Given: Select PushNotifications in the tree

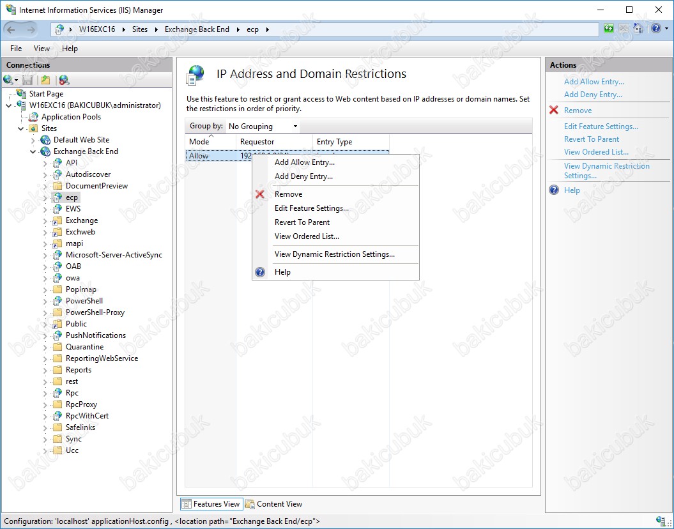Looking at the screenshot, I should (95, 335).
